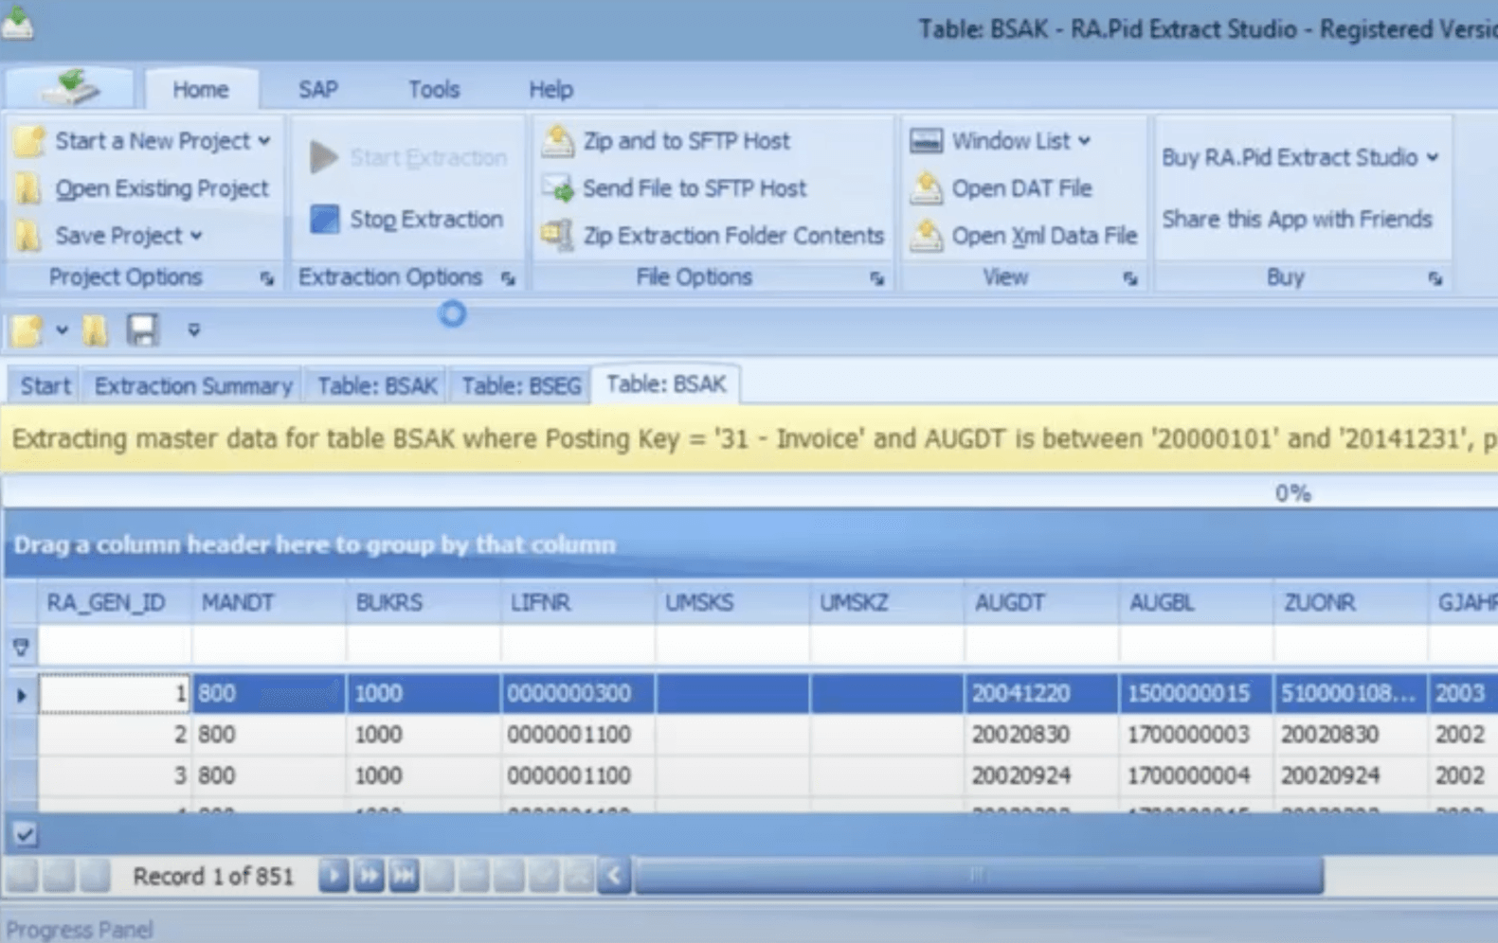Image resolution: width=1498 pixels, height=943 pixels.
Task: Click Open DAT File label
Action: [1022, 188]
